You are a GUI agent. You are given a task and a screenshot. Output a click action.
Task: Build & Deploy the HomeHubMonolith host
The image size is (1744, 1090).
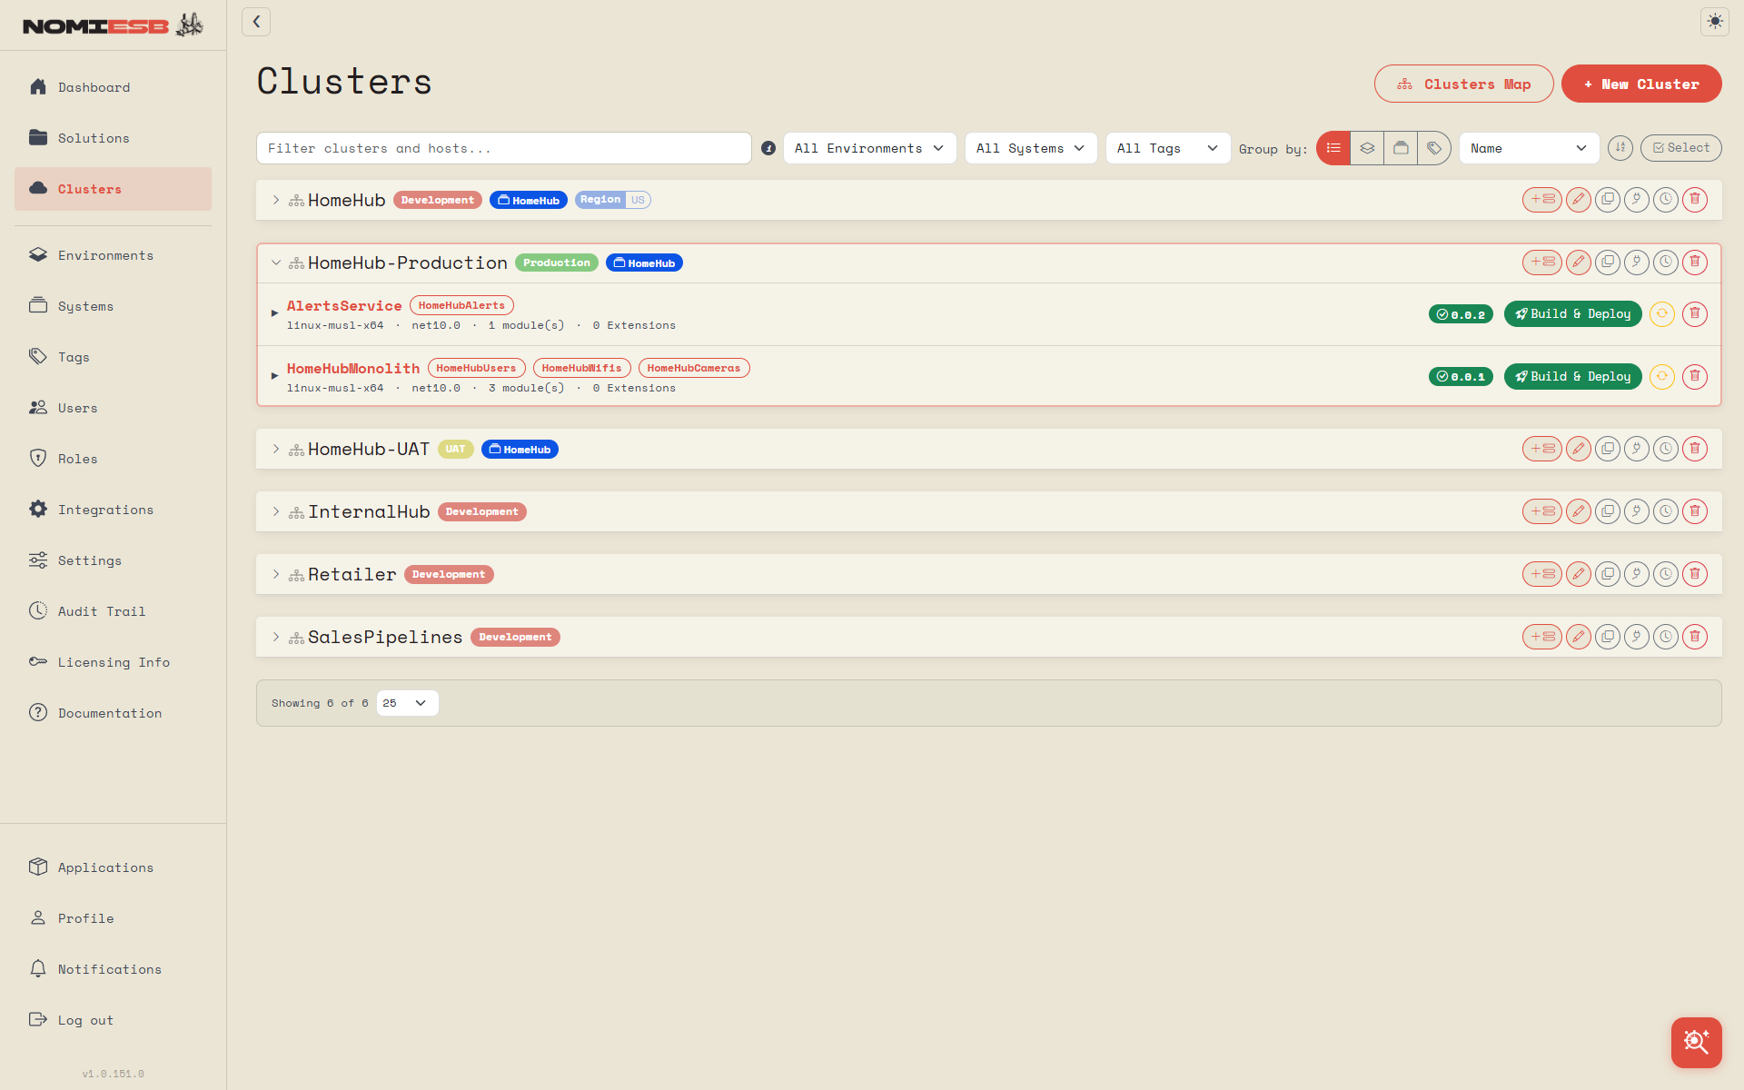[1572, 377]
